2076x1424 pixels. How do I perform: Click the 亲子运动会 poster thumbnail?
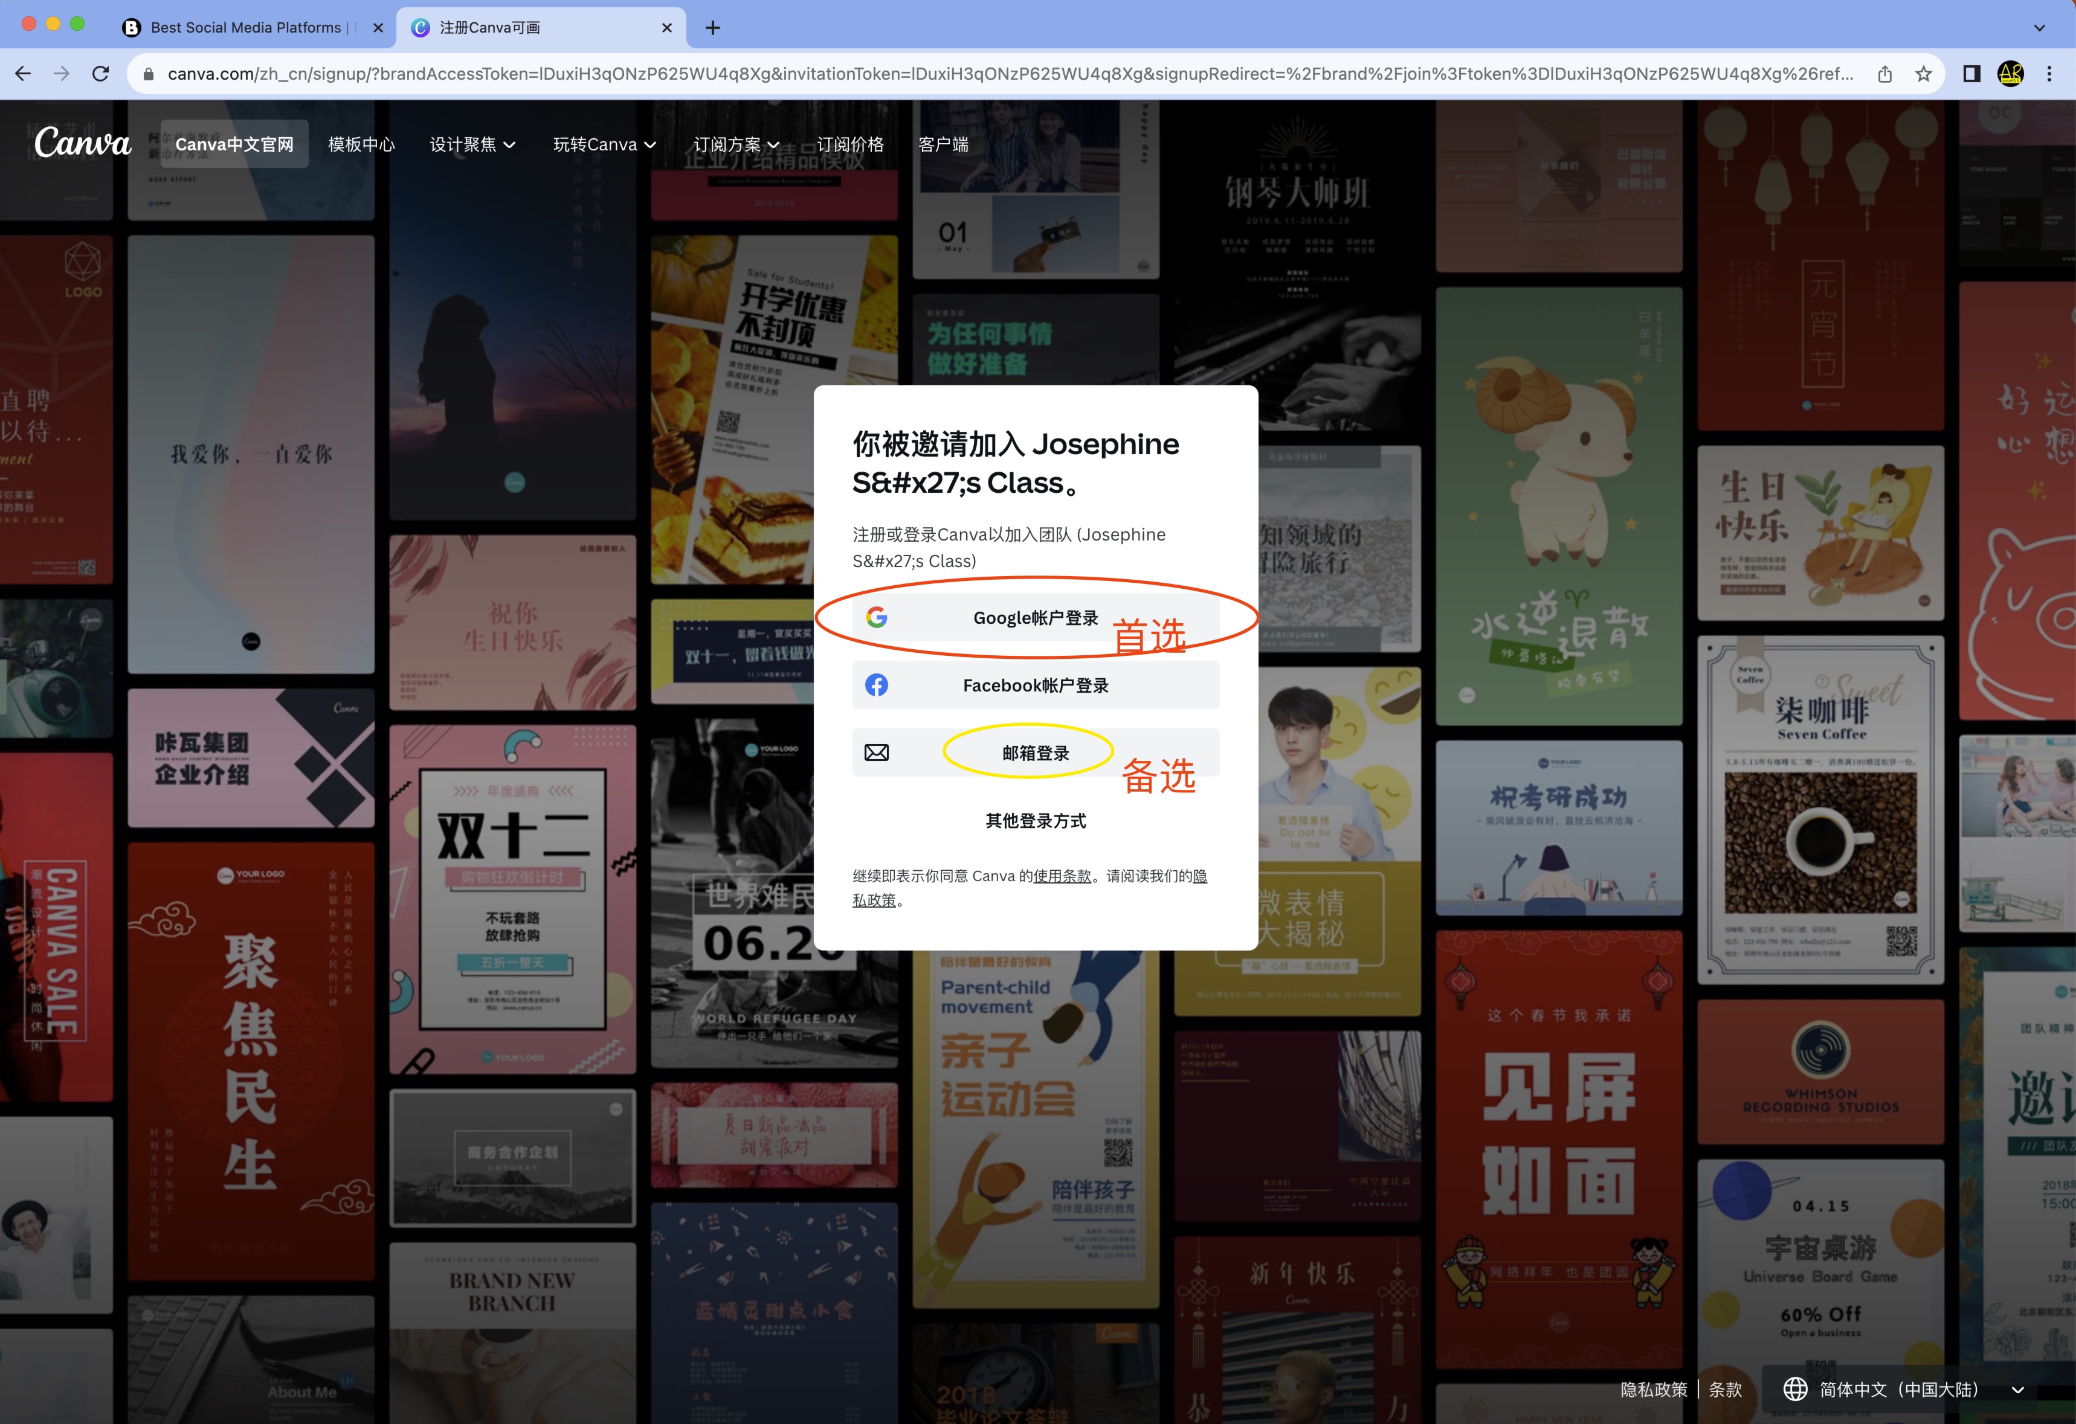[1036, 1129]
